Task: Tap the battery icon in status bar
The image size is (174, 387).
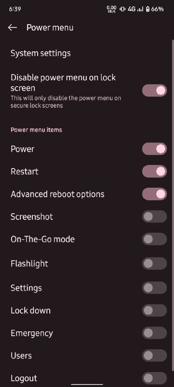Action: click(x=147, y=9)
